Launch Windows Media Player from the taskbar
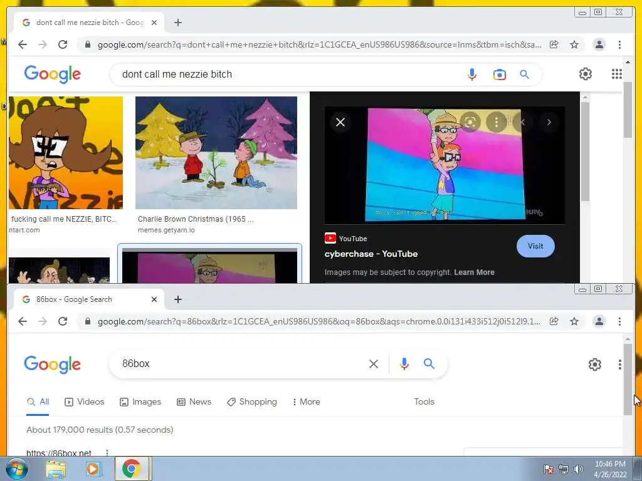The width and height of the screenshot is (642, 481). pos(93,469)
